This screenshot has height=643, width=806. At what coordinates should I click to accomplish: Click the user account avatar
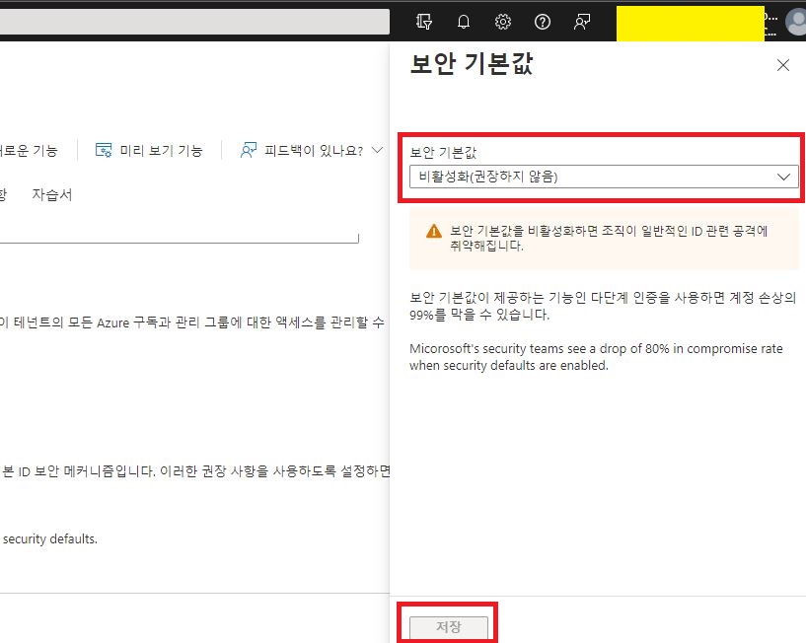click(797, 23)
